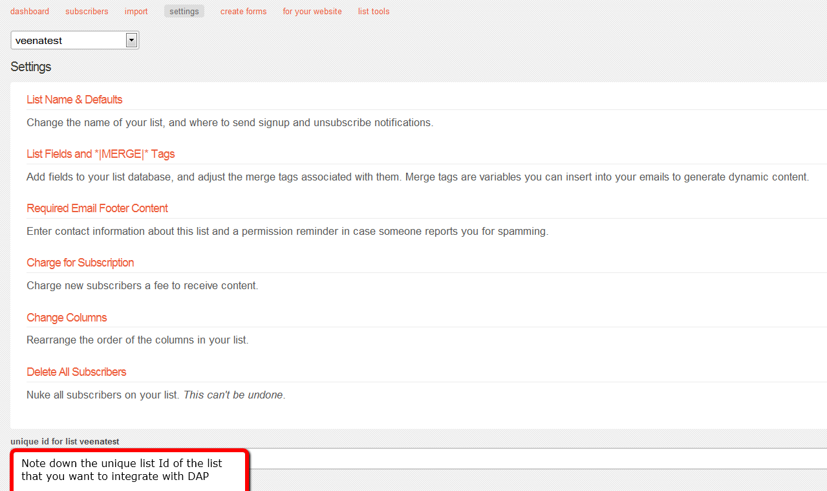
Task: Go to the subscribers tab
Action: (87, 12)
